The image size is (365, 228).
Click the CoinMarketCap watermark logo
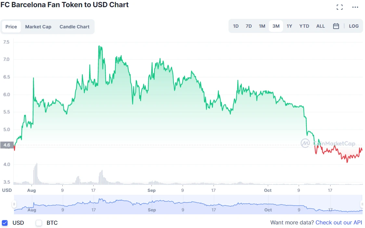[x=328, y=143]
